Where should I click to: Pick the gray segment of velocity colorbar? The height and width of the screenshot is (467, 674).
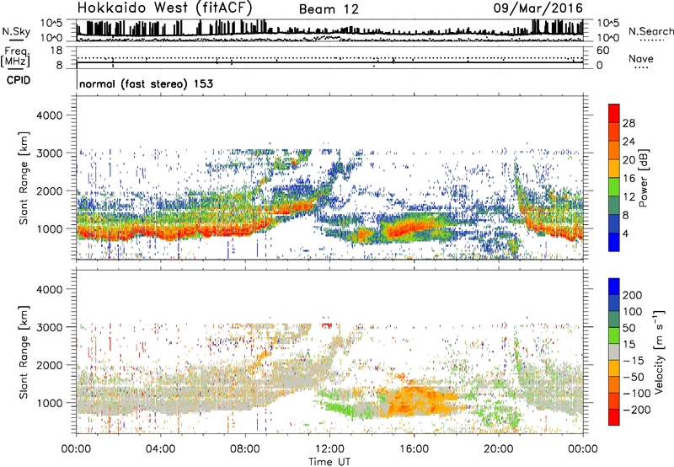[x=614, y=352]
